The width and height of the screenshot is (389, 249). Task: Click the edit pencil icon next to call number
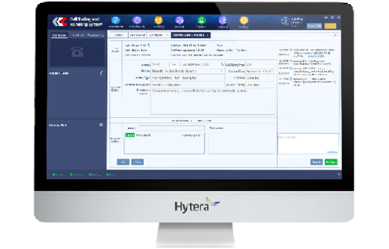point(149,46)
